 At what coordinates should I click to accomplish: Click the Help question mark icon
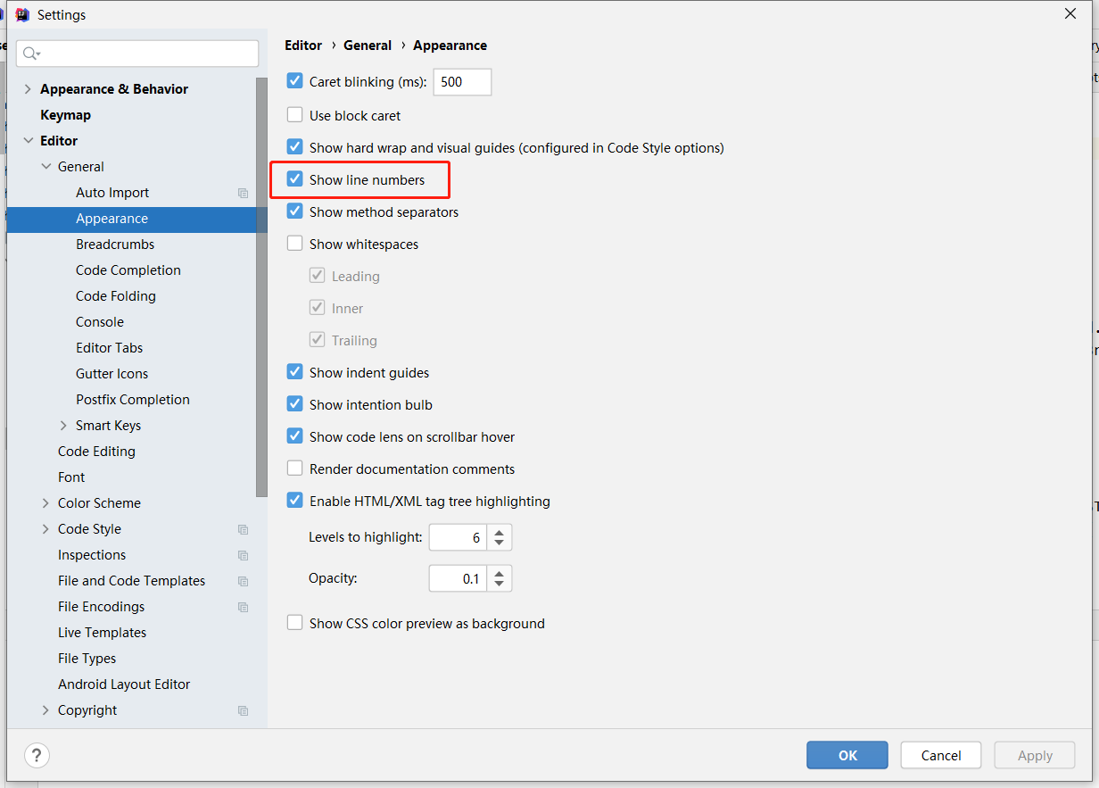click(37, 755)
